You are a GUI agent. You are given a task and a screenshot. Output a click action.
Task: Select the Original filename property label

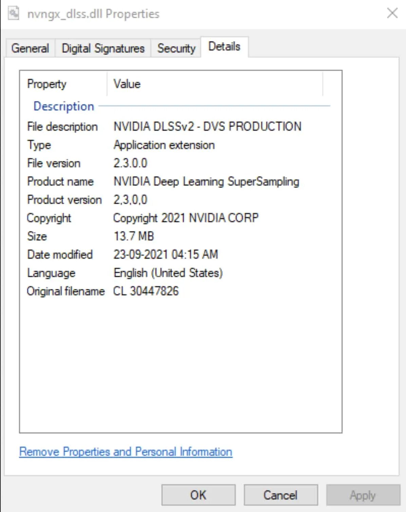(x=66, y=291)
